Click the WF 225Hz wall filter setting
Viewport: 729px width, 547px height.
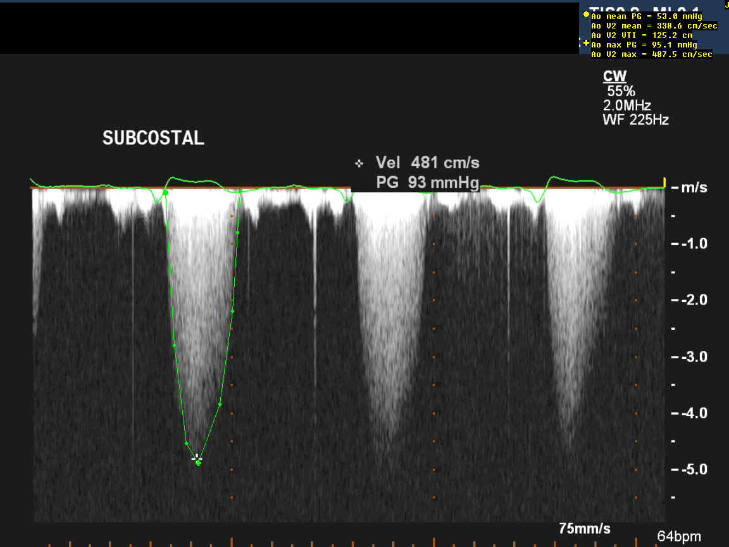point(635,120)
